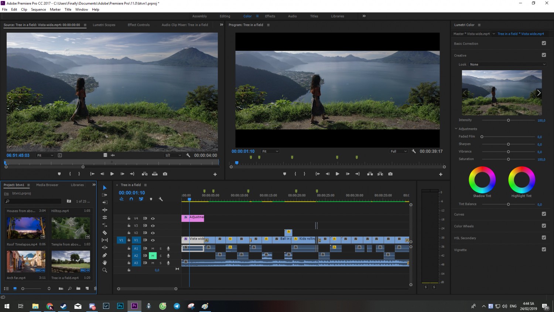Image resolution: width=554 pixels, height=312 pixels.
Task: Open the Look dropdown set to None
Action: (x=507, y=64)
